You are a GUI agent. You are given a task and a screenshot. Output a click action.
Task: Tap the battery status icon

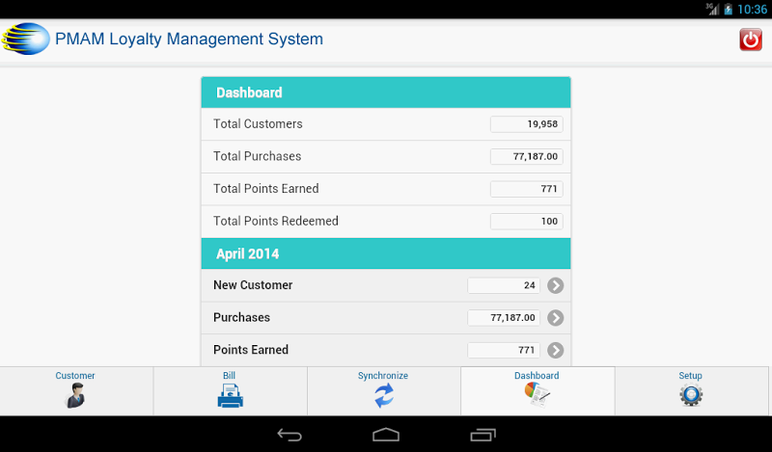click(729, 9)
